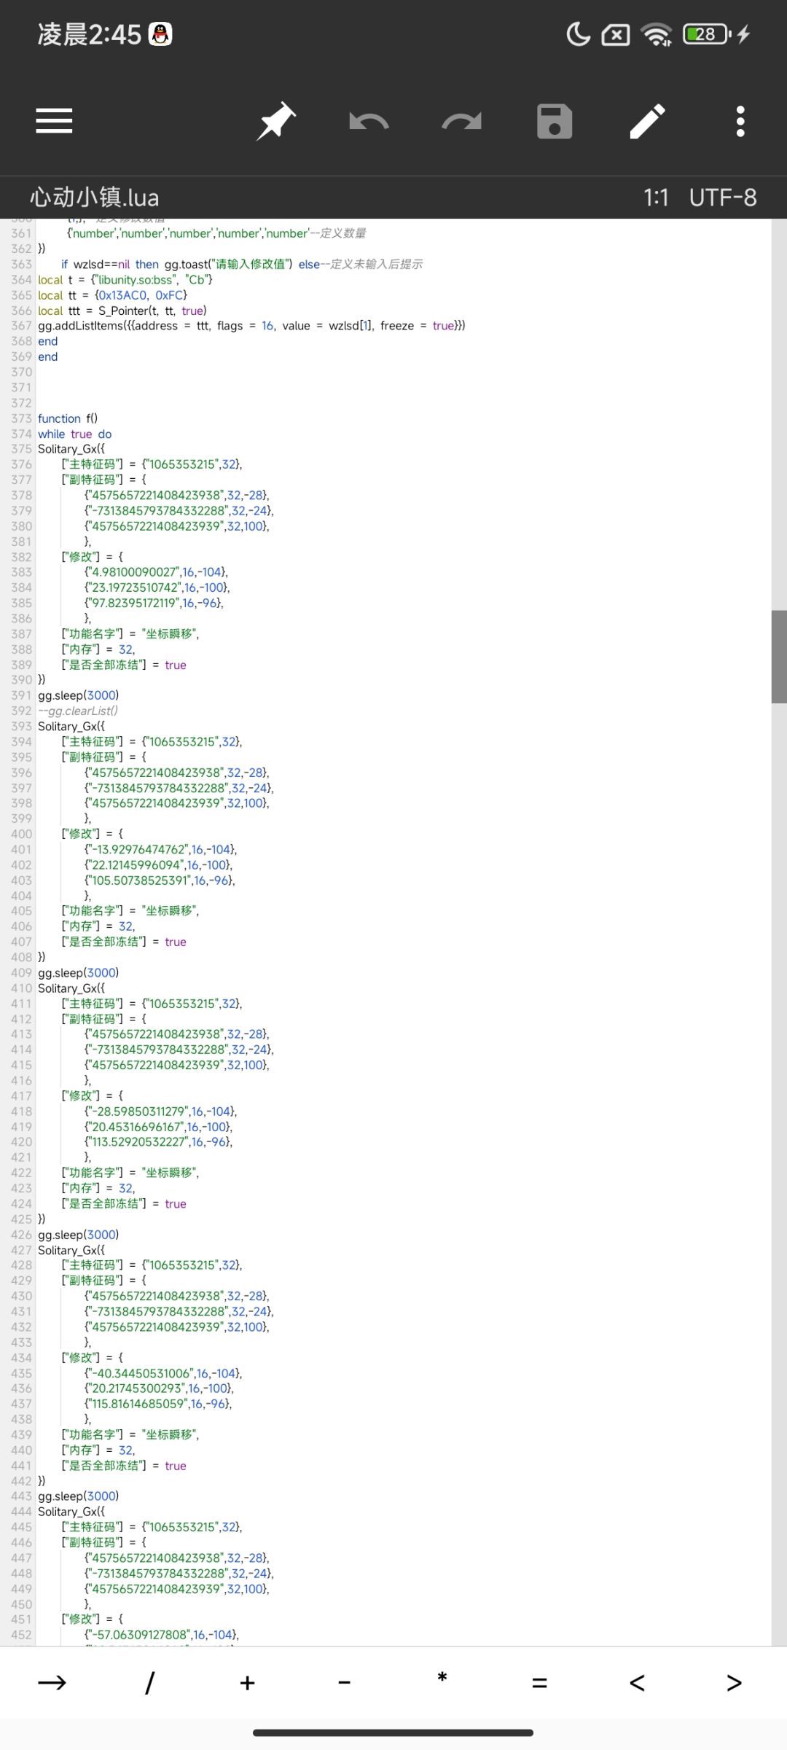Toggle edit mode with pencil icon
Screen dimensions: 787x1750
point(647,121)
